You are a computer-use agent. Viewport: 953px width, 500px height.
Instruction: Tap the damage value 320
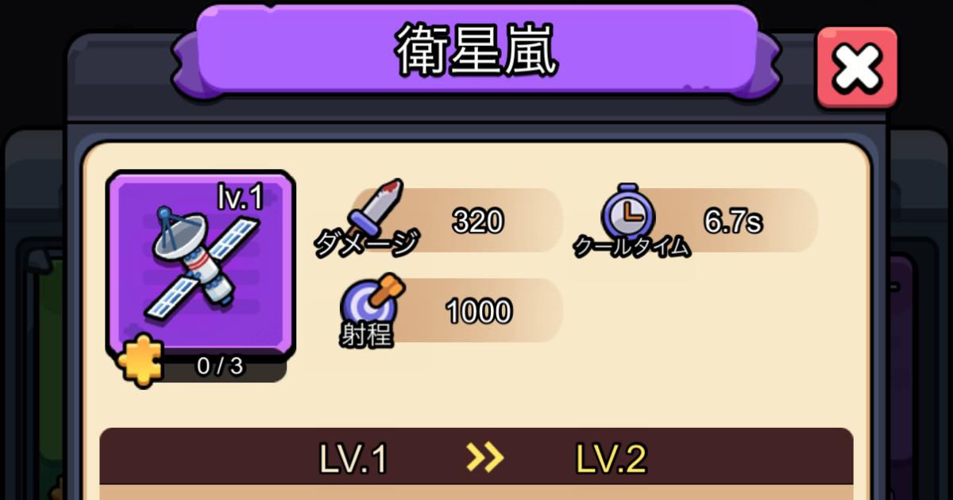click(478, 221)
